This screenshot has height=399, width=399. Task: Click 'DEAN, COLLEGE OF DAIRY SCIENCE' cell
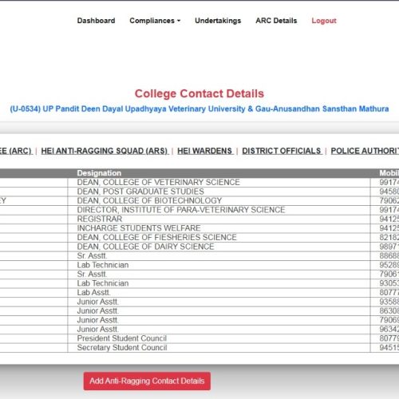coord(219,247)
